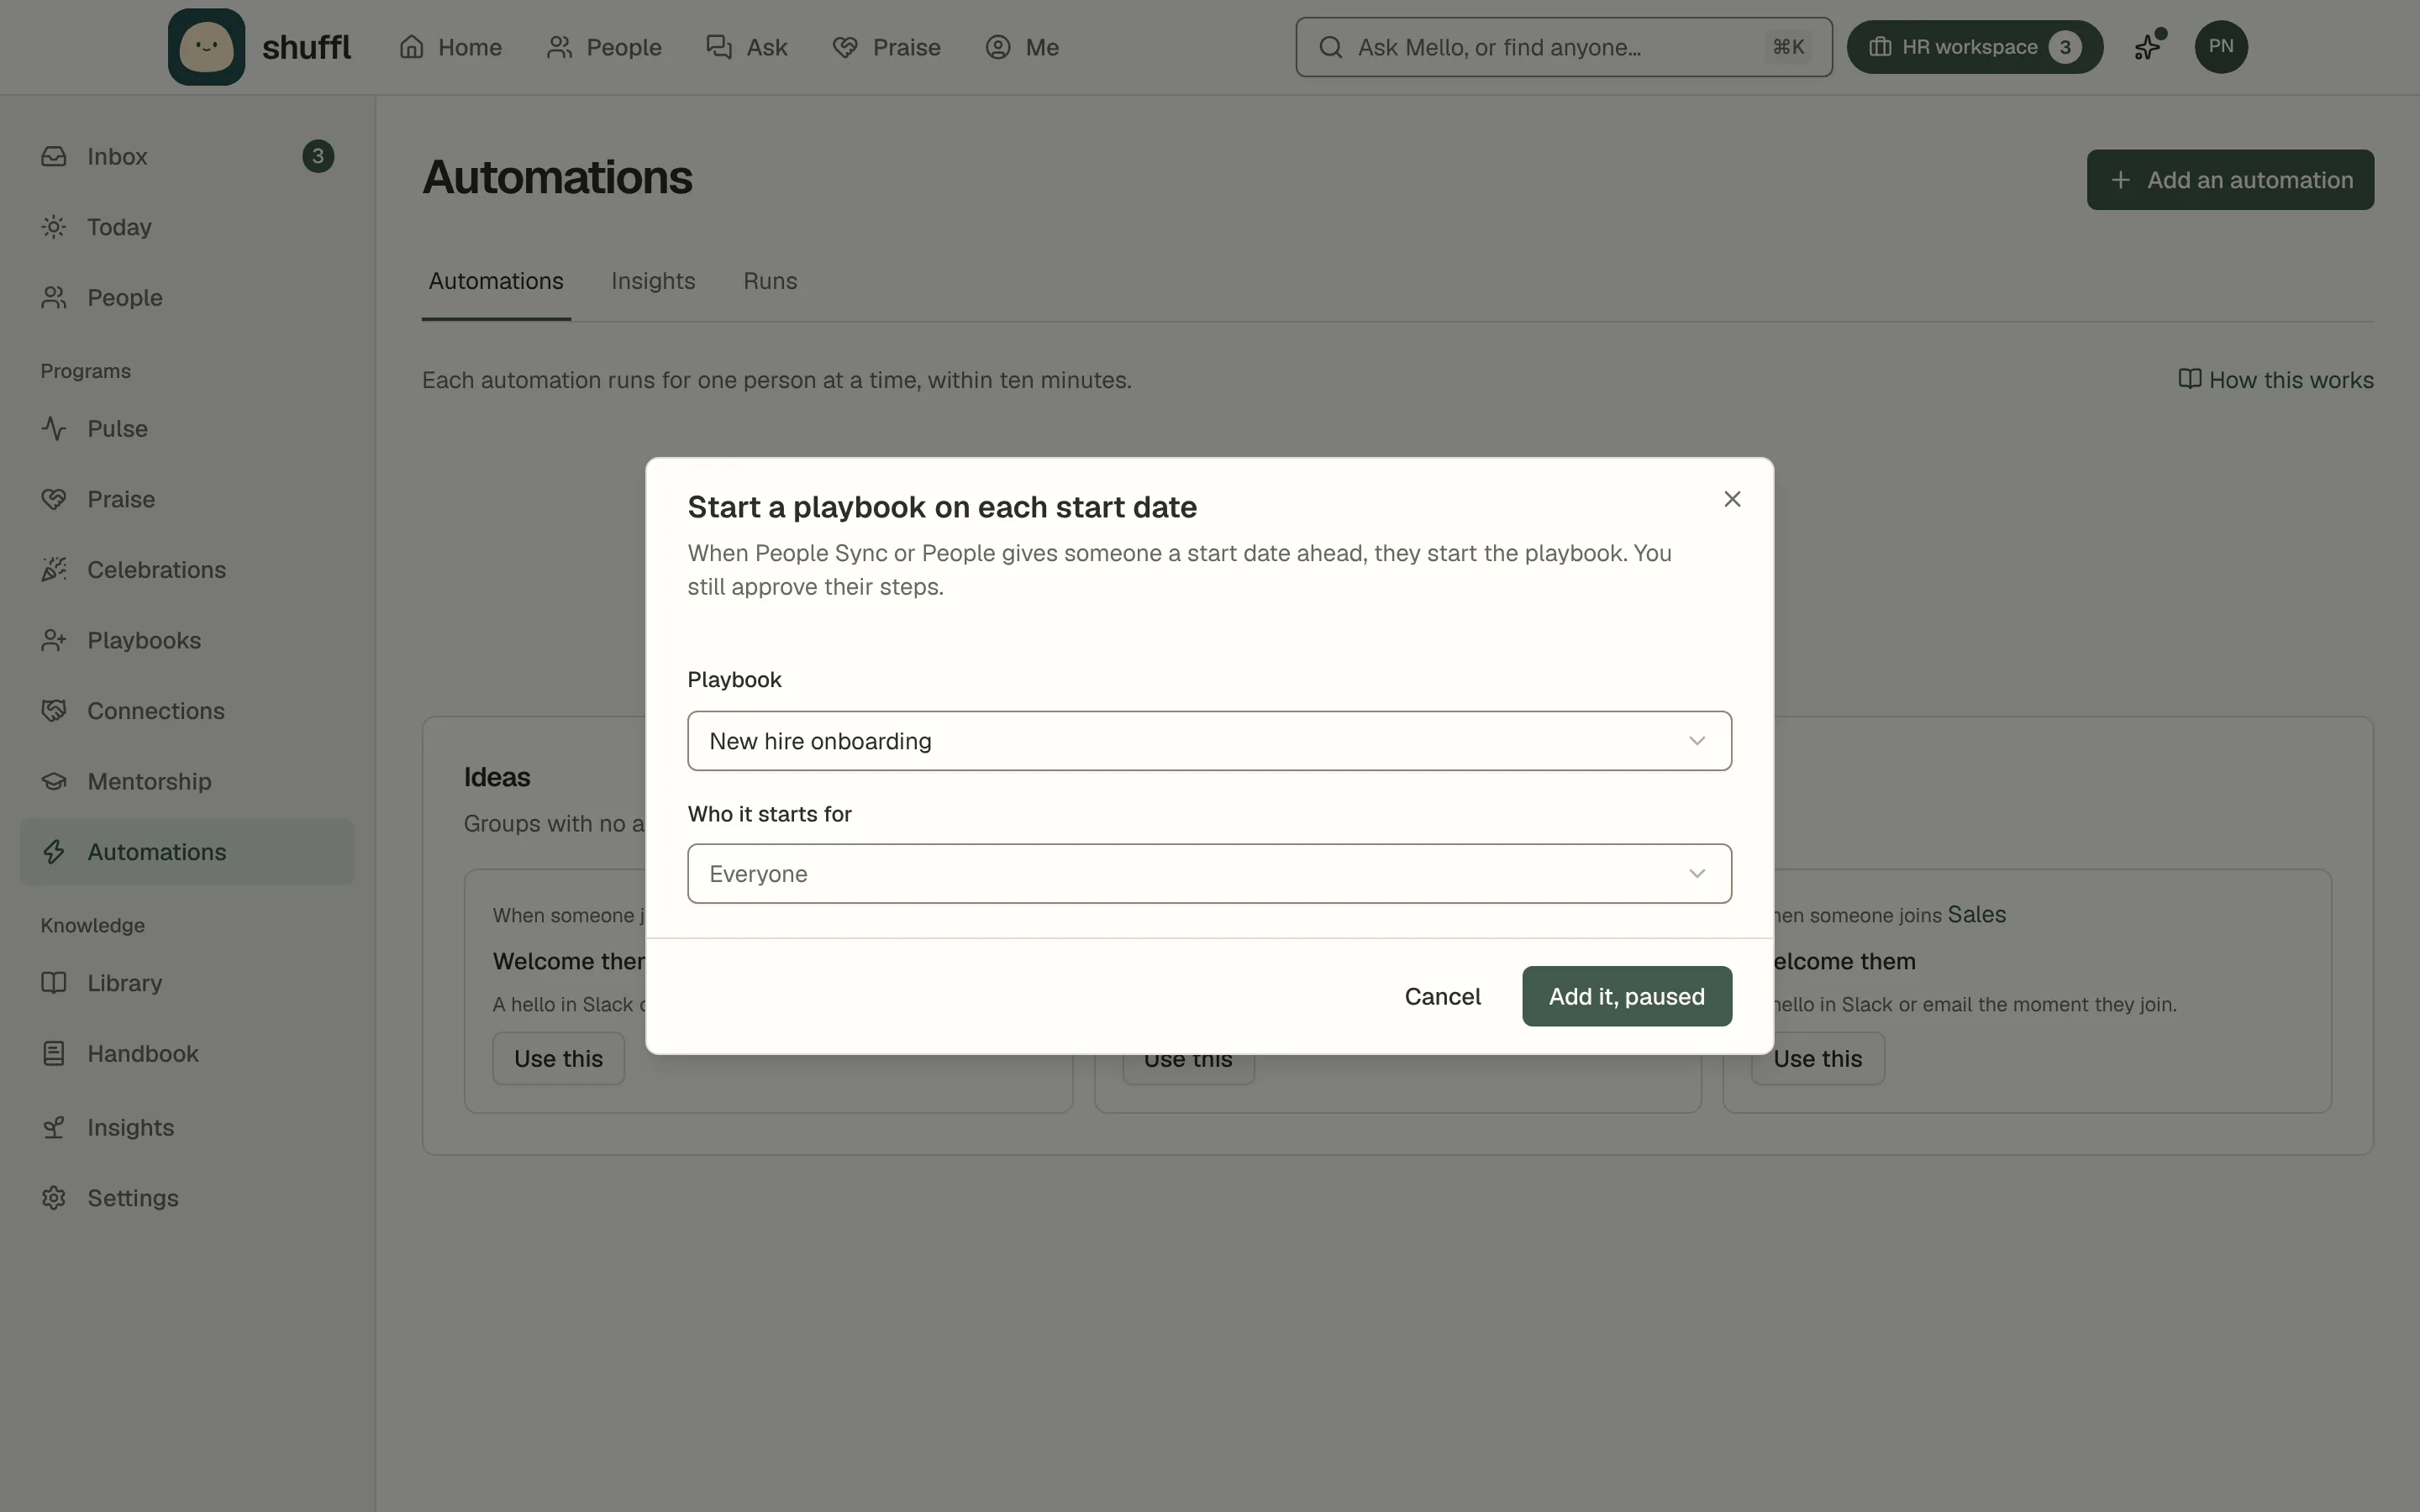Screen dimensions: 2420x1512
Task: Open Settings in the sidebar
Action: coord(187,1198)
